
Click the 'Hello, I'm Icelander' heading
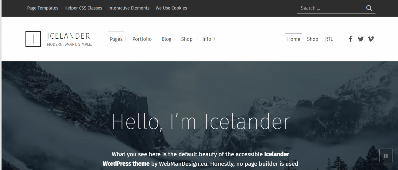point(201,122)
